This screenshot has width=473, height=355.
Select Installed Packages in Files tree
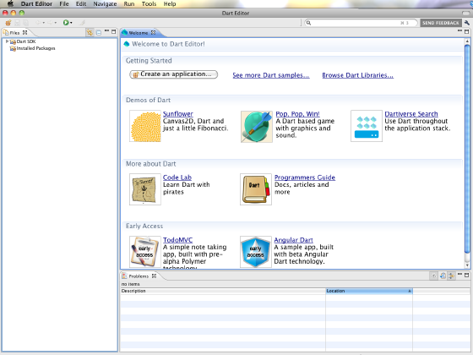point(33,48)
